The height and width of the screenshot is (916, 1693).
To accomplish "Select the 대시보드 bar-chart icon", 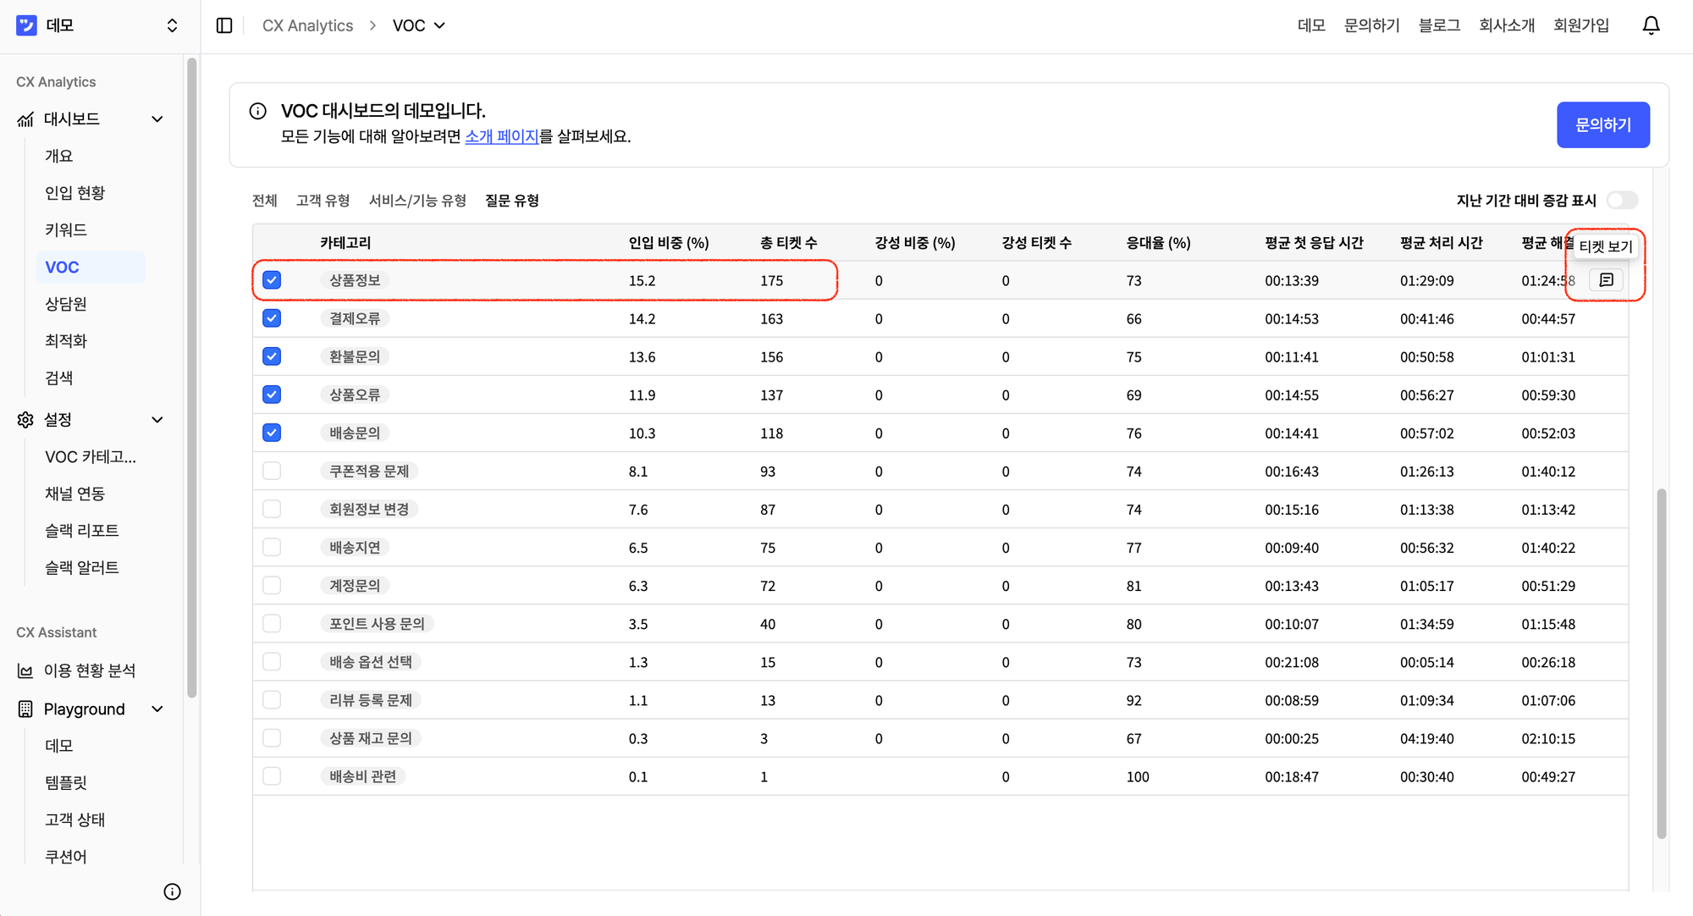I will point(25,119).
